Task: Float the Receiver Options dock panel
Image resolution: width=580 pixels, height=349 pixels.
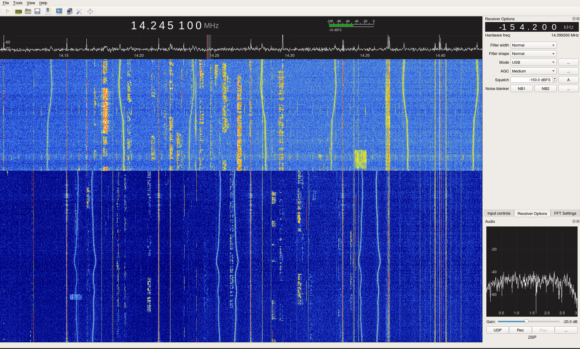Action: (x=574, y=19)
